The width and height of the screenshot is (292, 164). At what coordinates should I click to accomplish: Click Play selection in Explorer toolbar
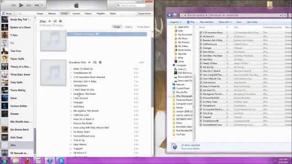pos(207,22)
